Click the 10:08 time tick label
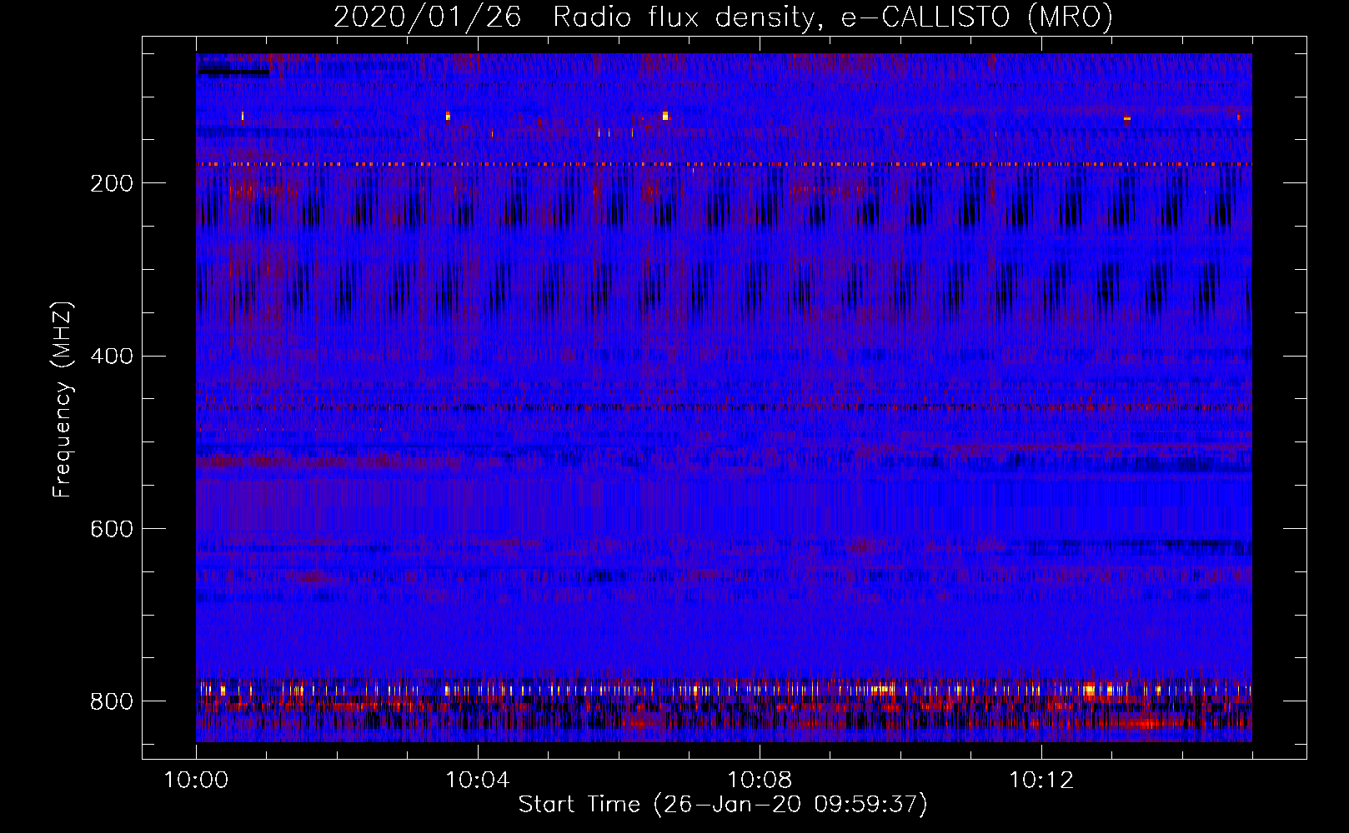The image size is (1349, 833). pos(760,780)
